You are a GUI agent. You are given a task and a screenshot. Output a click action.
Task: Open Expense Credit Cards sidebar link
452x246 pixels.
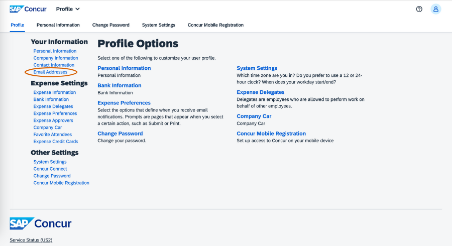point(56,142)
